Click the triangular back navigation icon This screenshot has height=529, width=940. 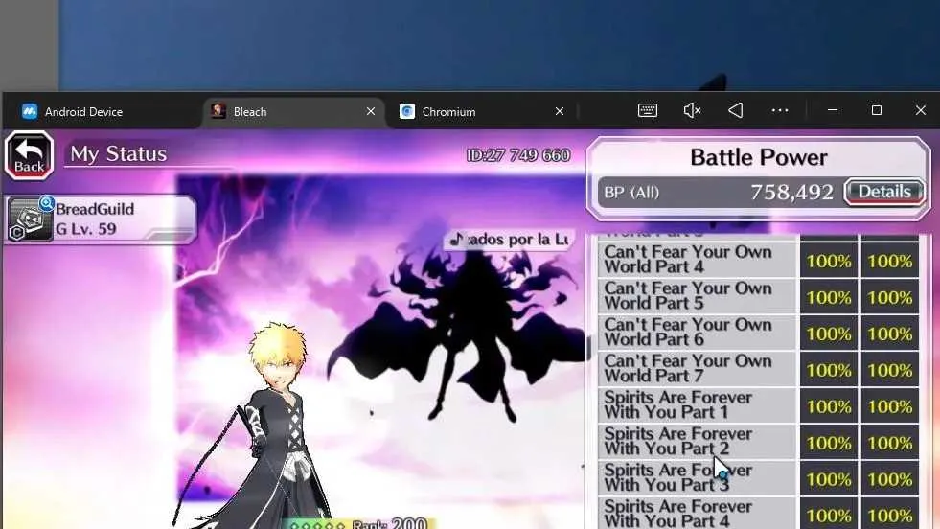(x=736, y=110)
